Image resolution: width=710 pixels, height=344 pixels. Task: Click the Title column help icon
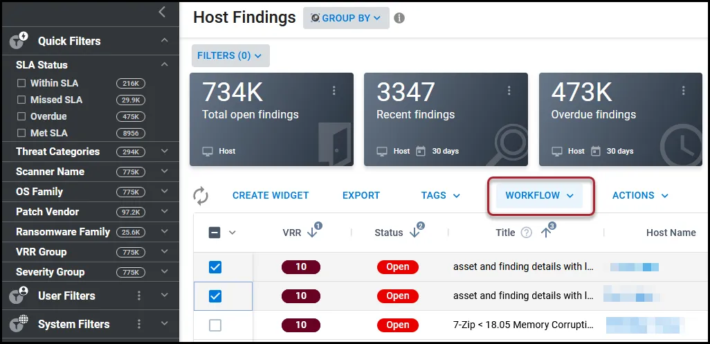(x=526, y=233)
